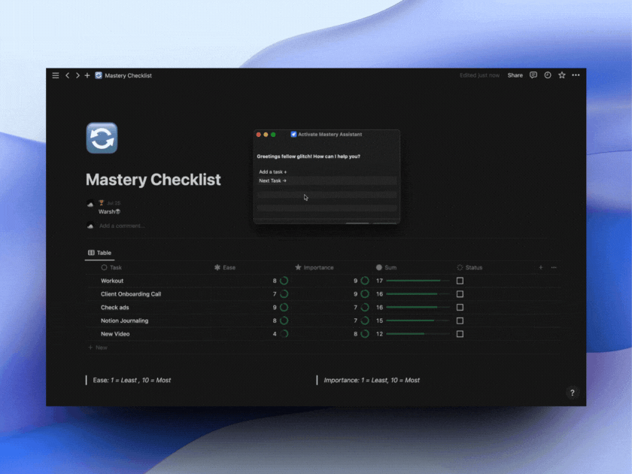
Task: Click the Mastery Checklist breadcrumb title
Action: coord(127,75)
